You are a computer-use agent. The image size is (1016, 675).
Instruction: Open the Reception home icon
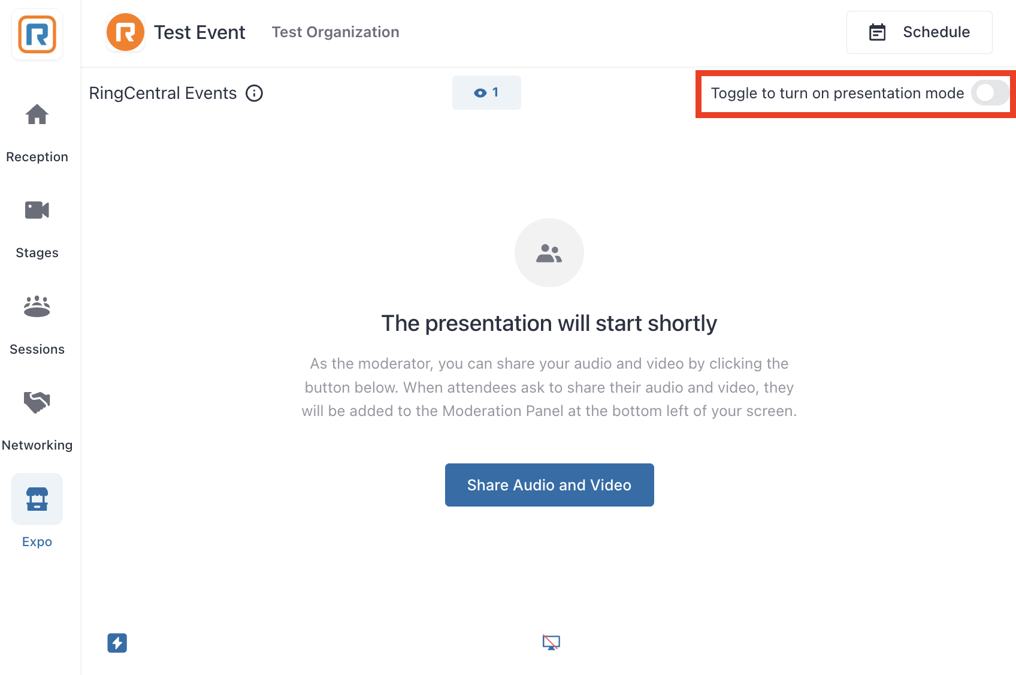(x=37, y=114)
